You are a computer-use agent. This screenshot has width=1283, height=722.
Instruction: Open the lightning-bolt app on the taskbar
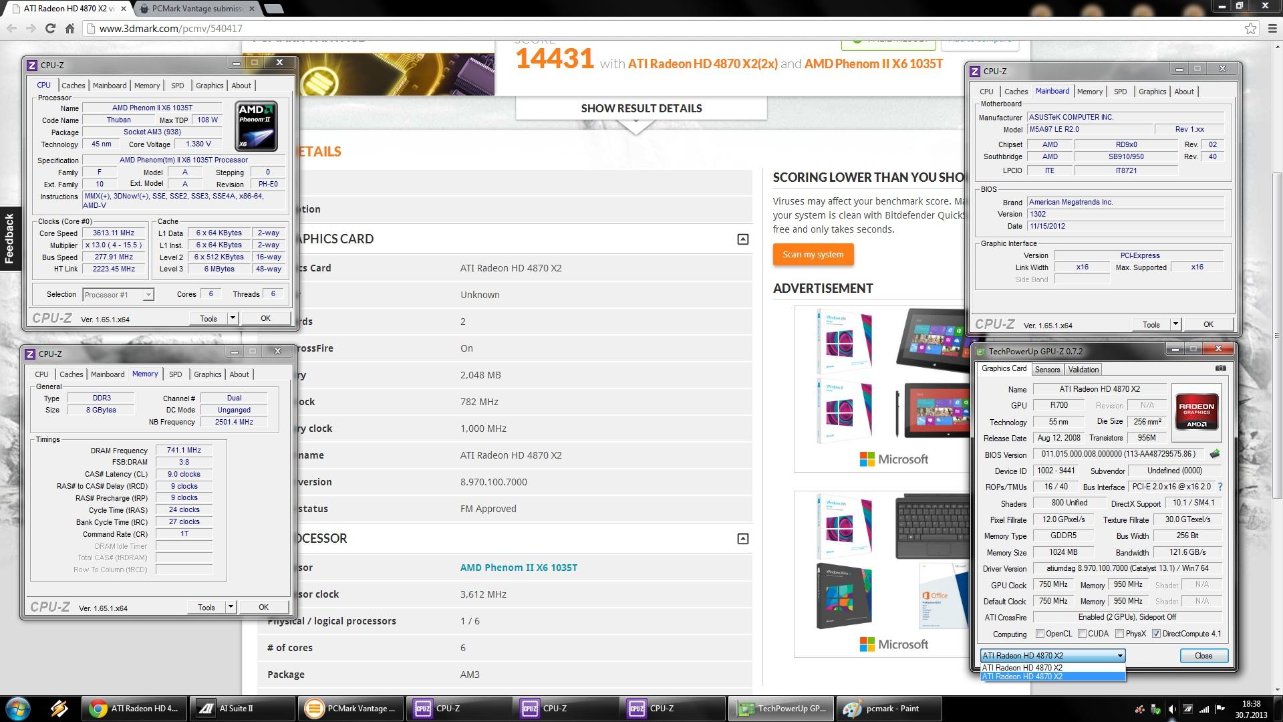click(59, 708)
